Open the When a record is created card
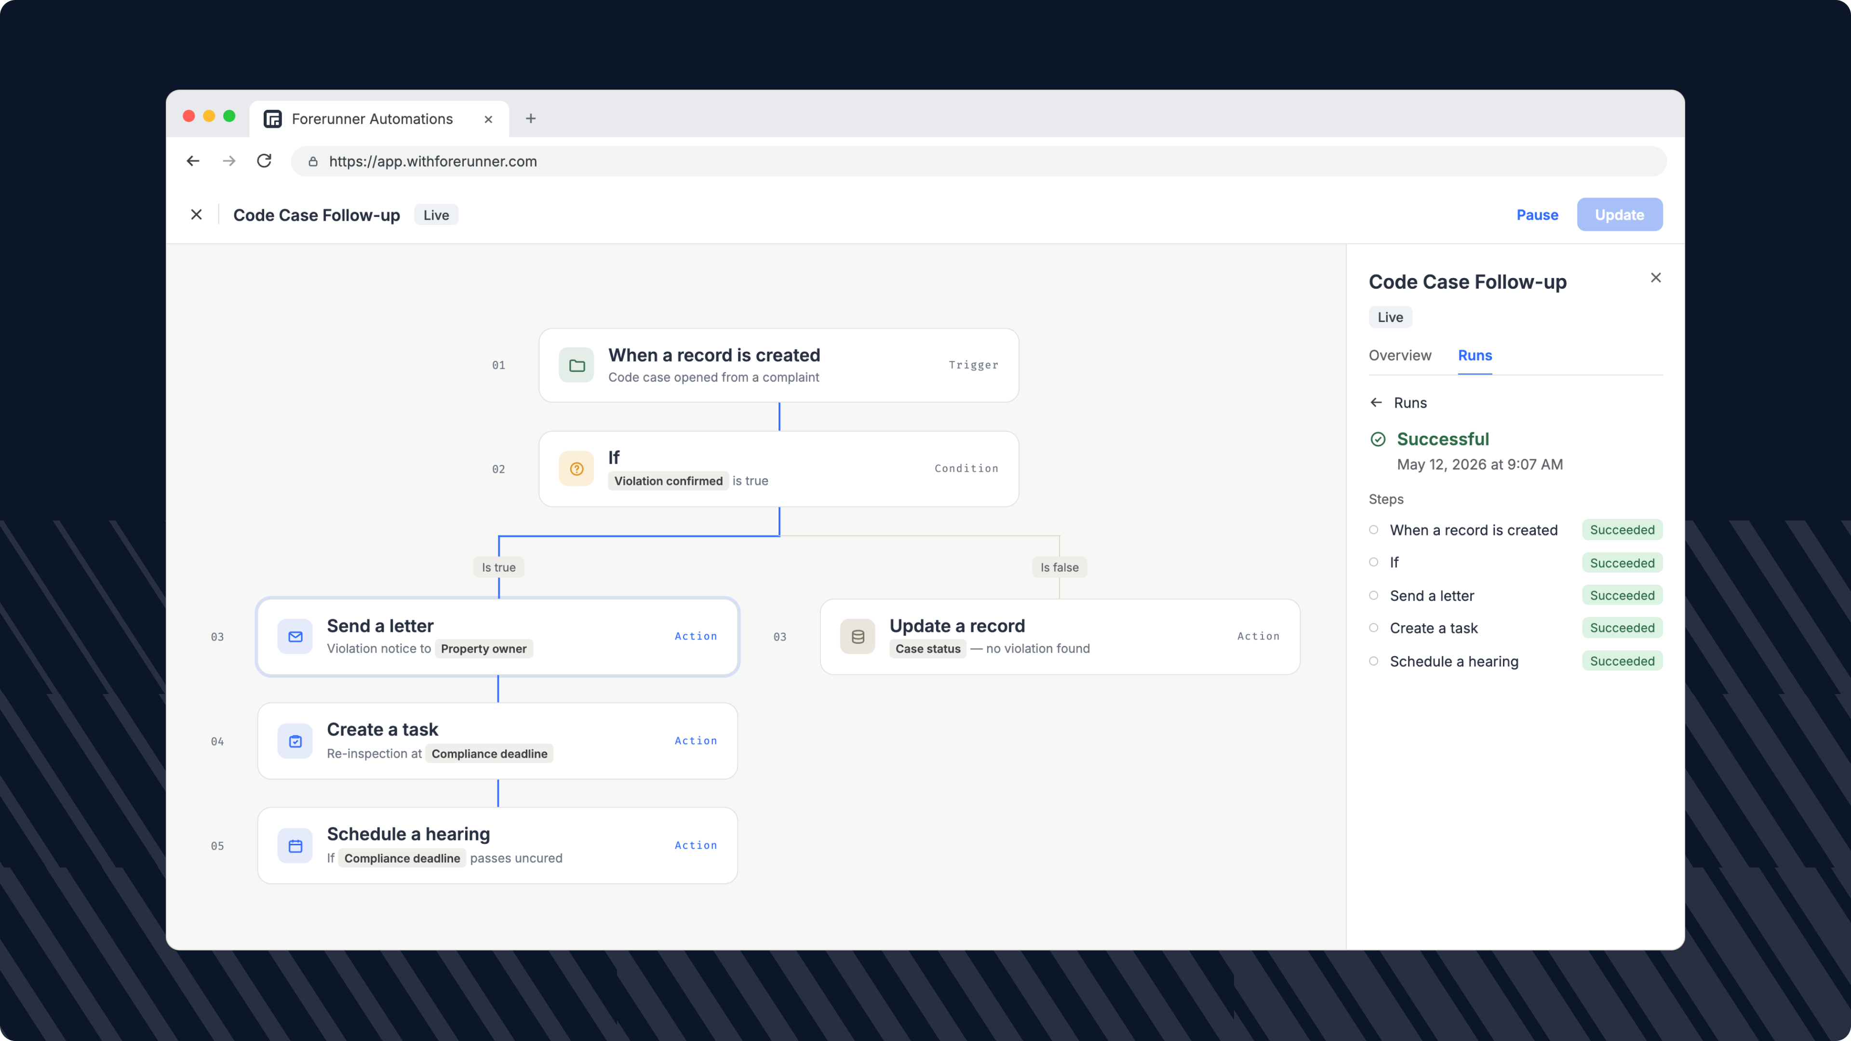 [x=779, y=366]
